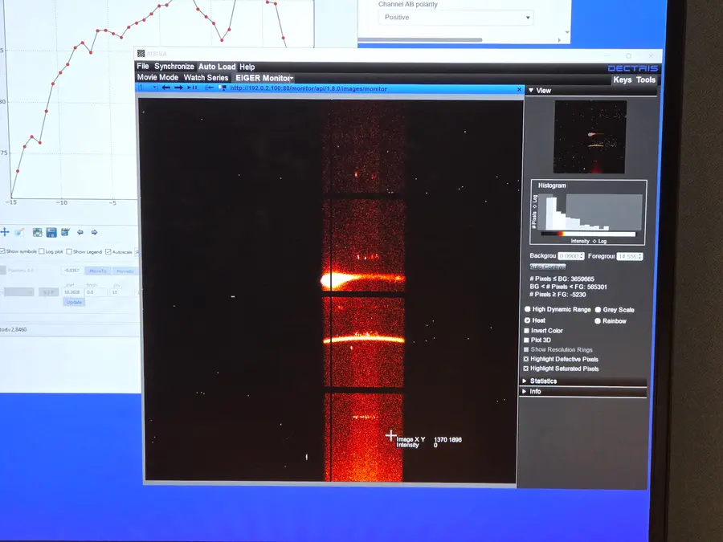
Task: Click the MoveBy button
Action: (x=125, y=271)
